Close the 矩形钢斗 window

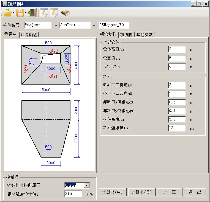pyautogui.click(x=206, y=4)
